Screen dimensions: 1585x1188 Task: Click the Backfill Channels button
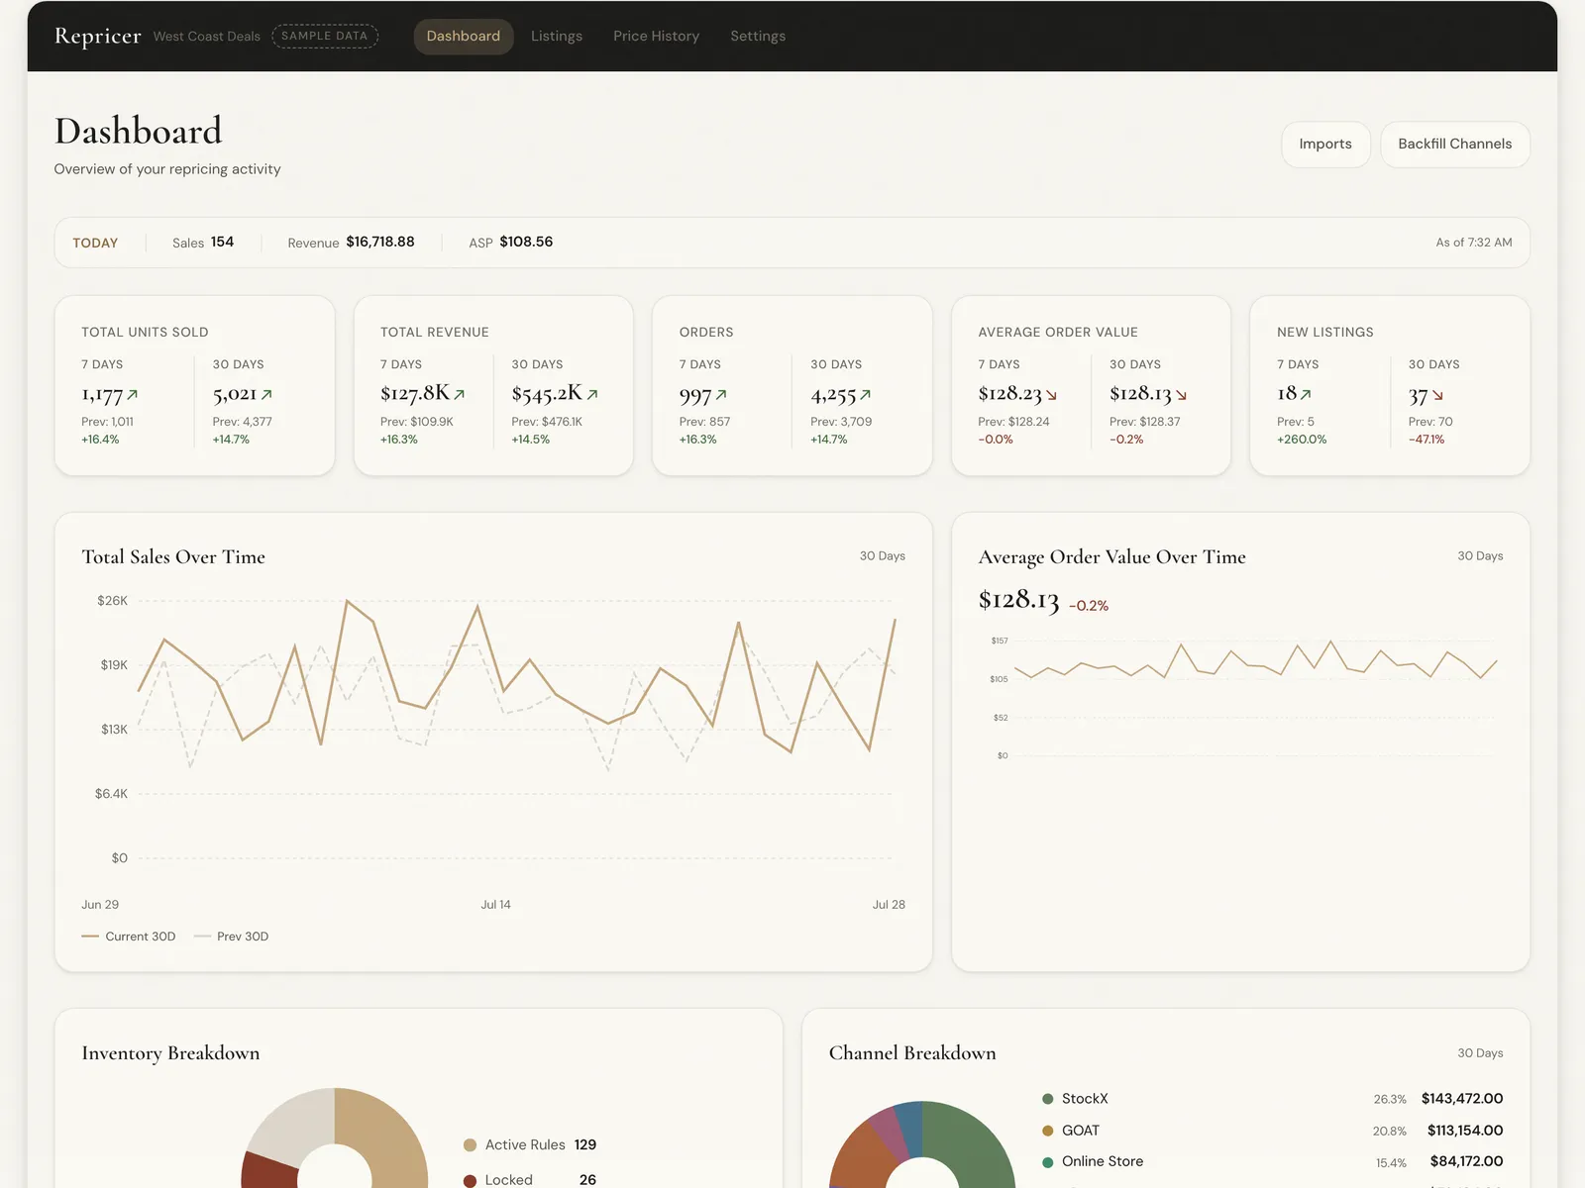[1455, 145]
